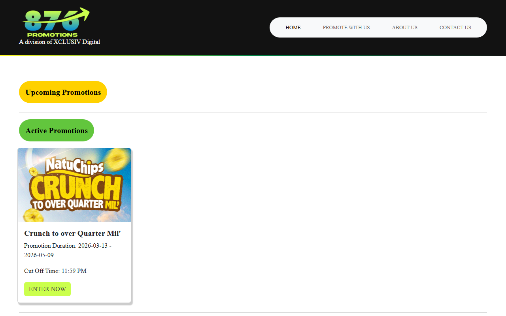Screen dimensions: 506x316
Task: Select the Active Promotions heading pill
Action: [57, 130]
